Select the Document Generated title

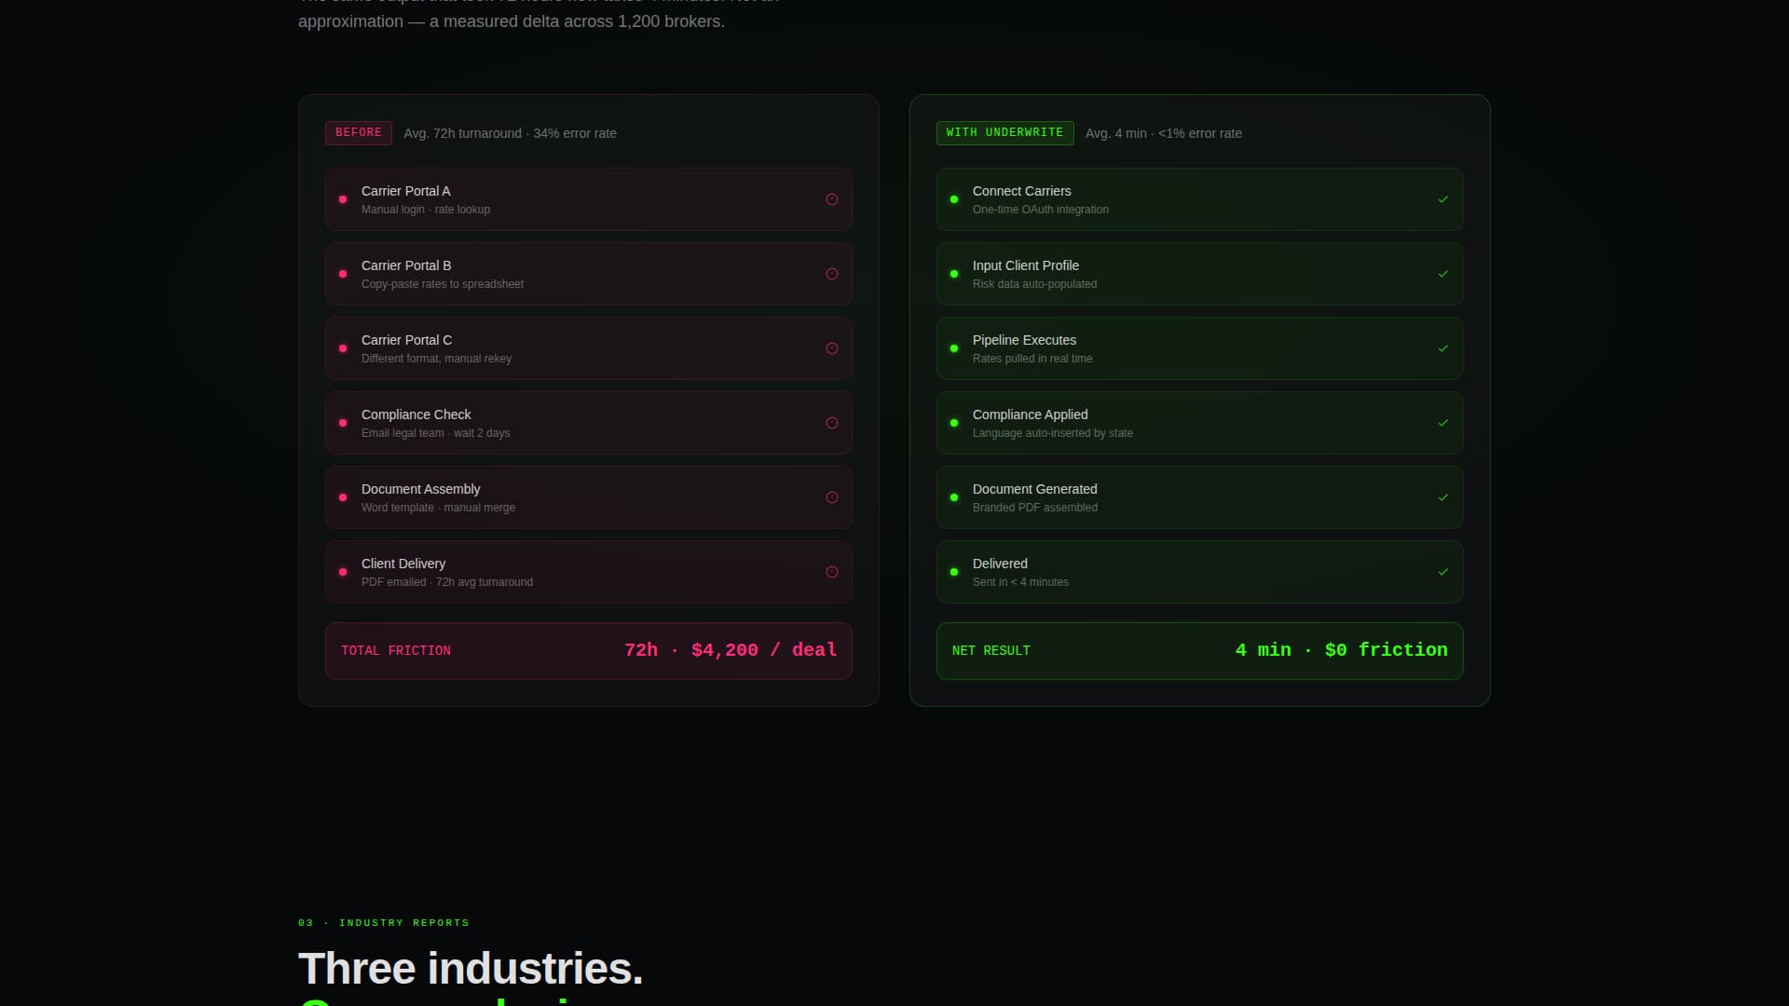pos(1034,489)
